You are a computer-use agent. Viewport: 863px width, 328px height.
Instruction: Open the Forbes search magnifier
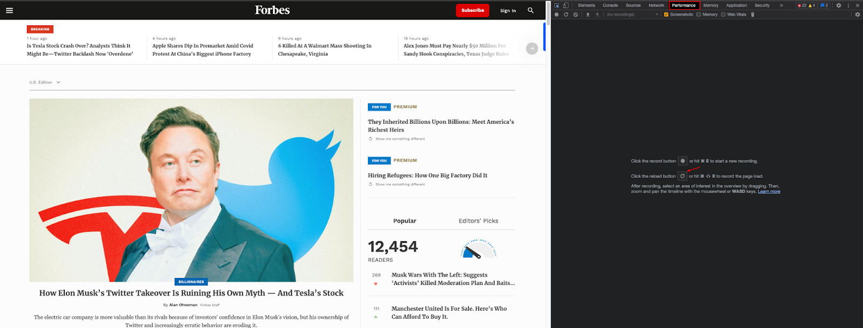[531, 10]
